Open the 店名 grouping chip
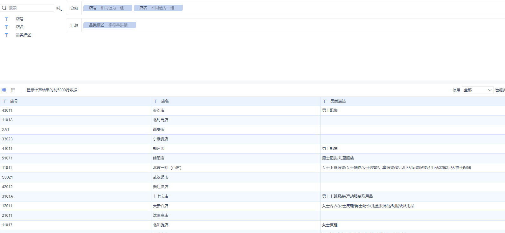The width and height of the screenshot is (505, 233). [158, 8]
